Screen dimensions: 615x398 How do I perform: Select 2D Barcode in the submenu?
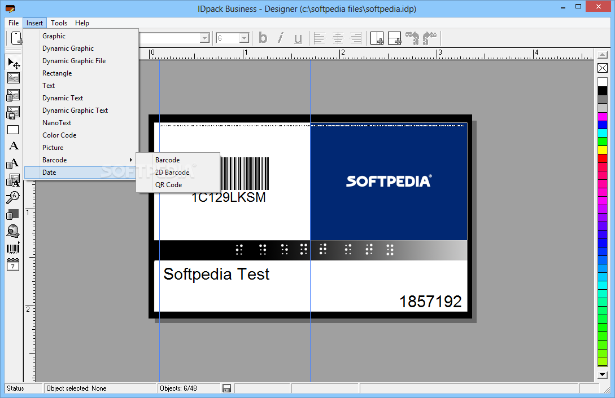coord(178,172)
